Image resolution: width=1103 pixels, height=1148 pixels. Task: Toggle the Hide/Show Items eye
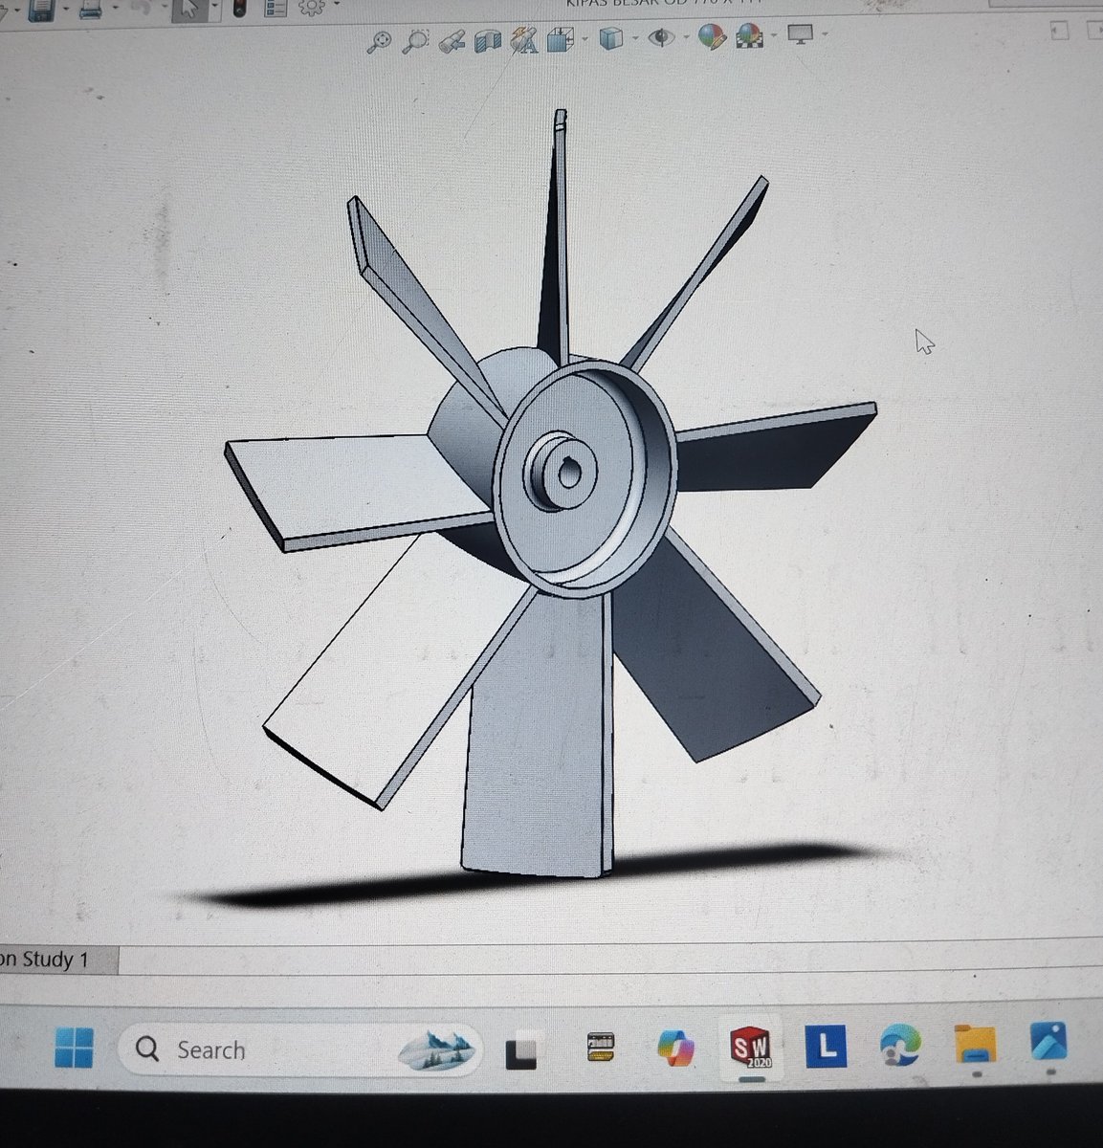point(660,37)
